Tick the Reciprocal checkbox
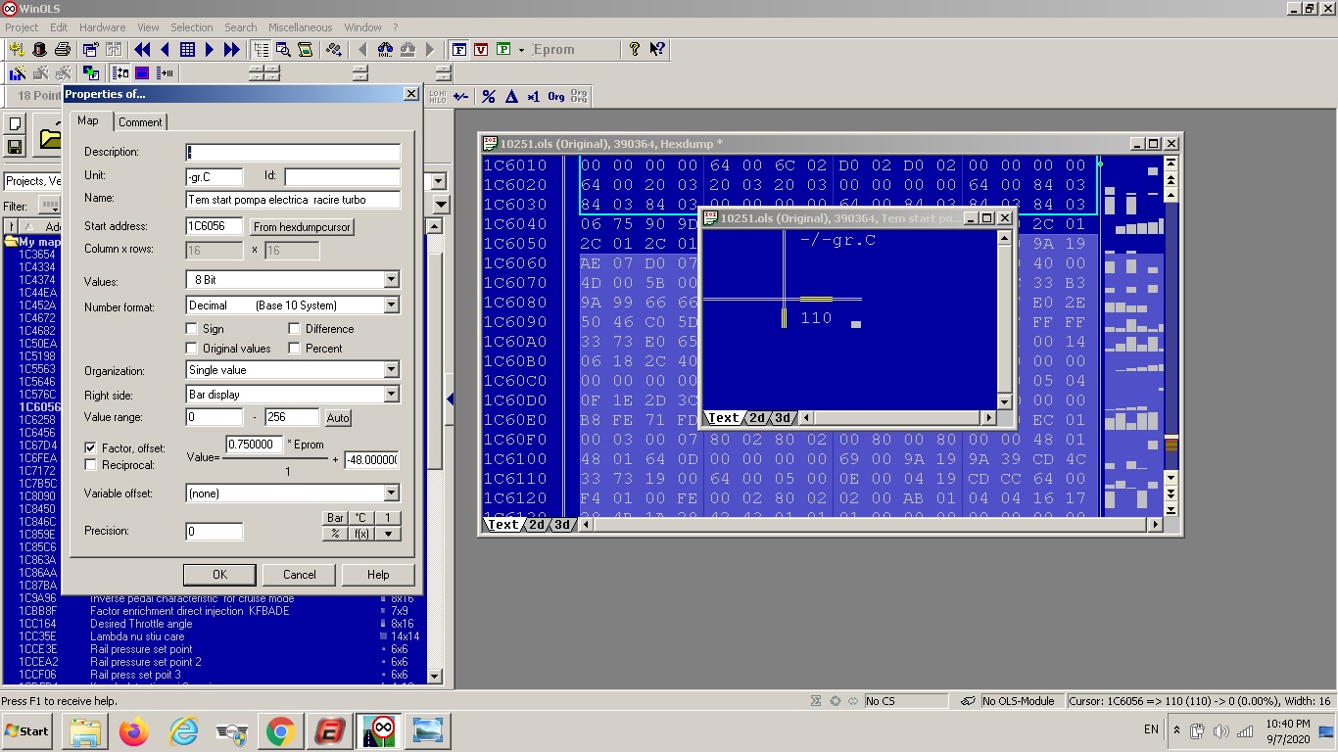The width and height of the screenshot is (1338, 752). pyautogui.click(x=91, y=465)
